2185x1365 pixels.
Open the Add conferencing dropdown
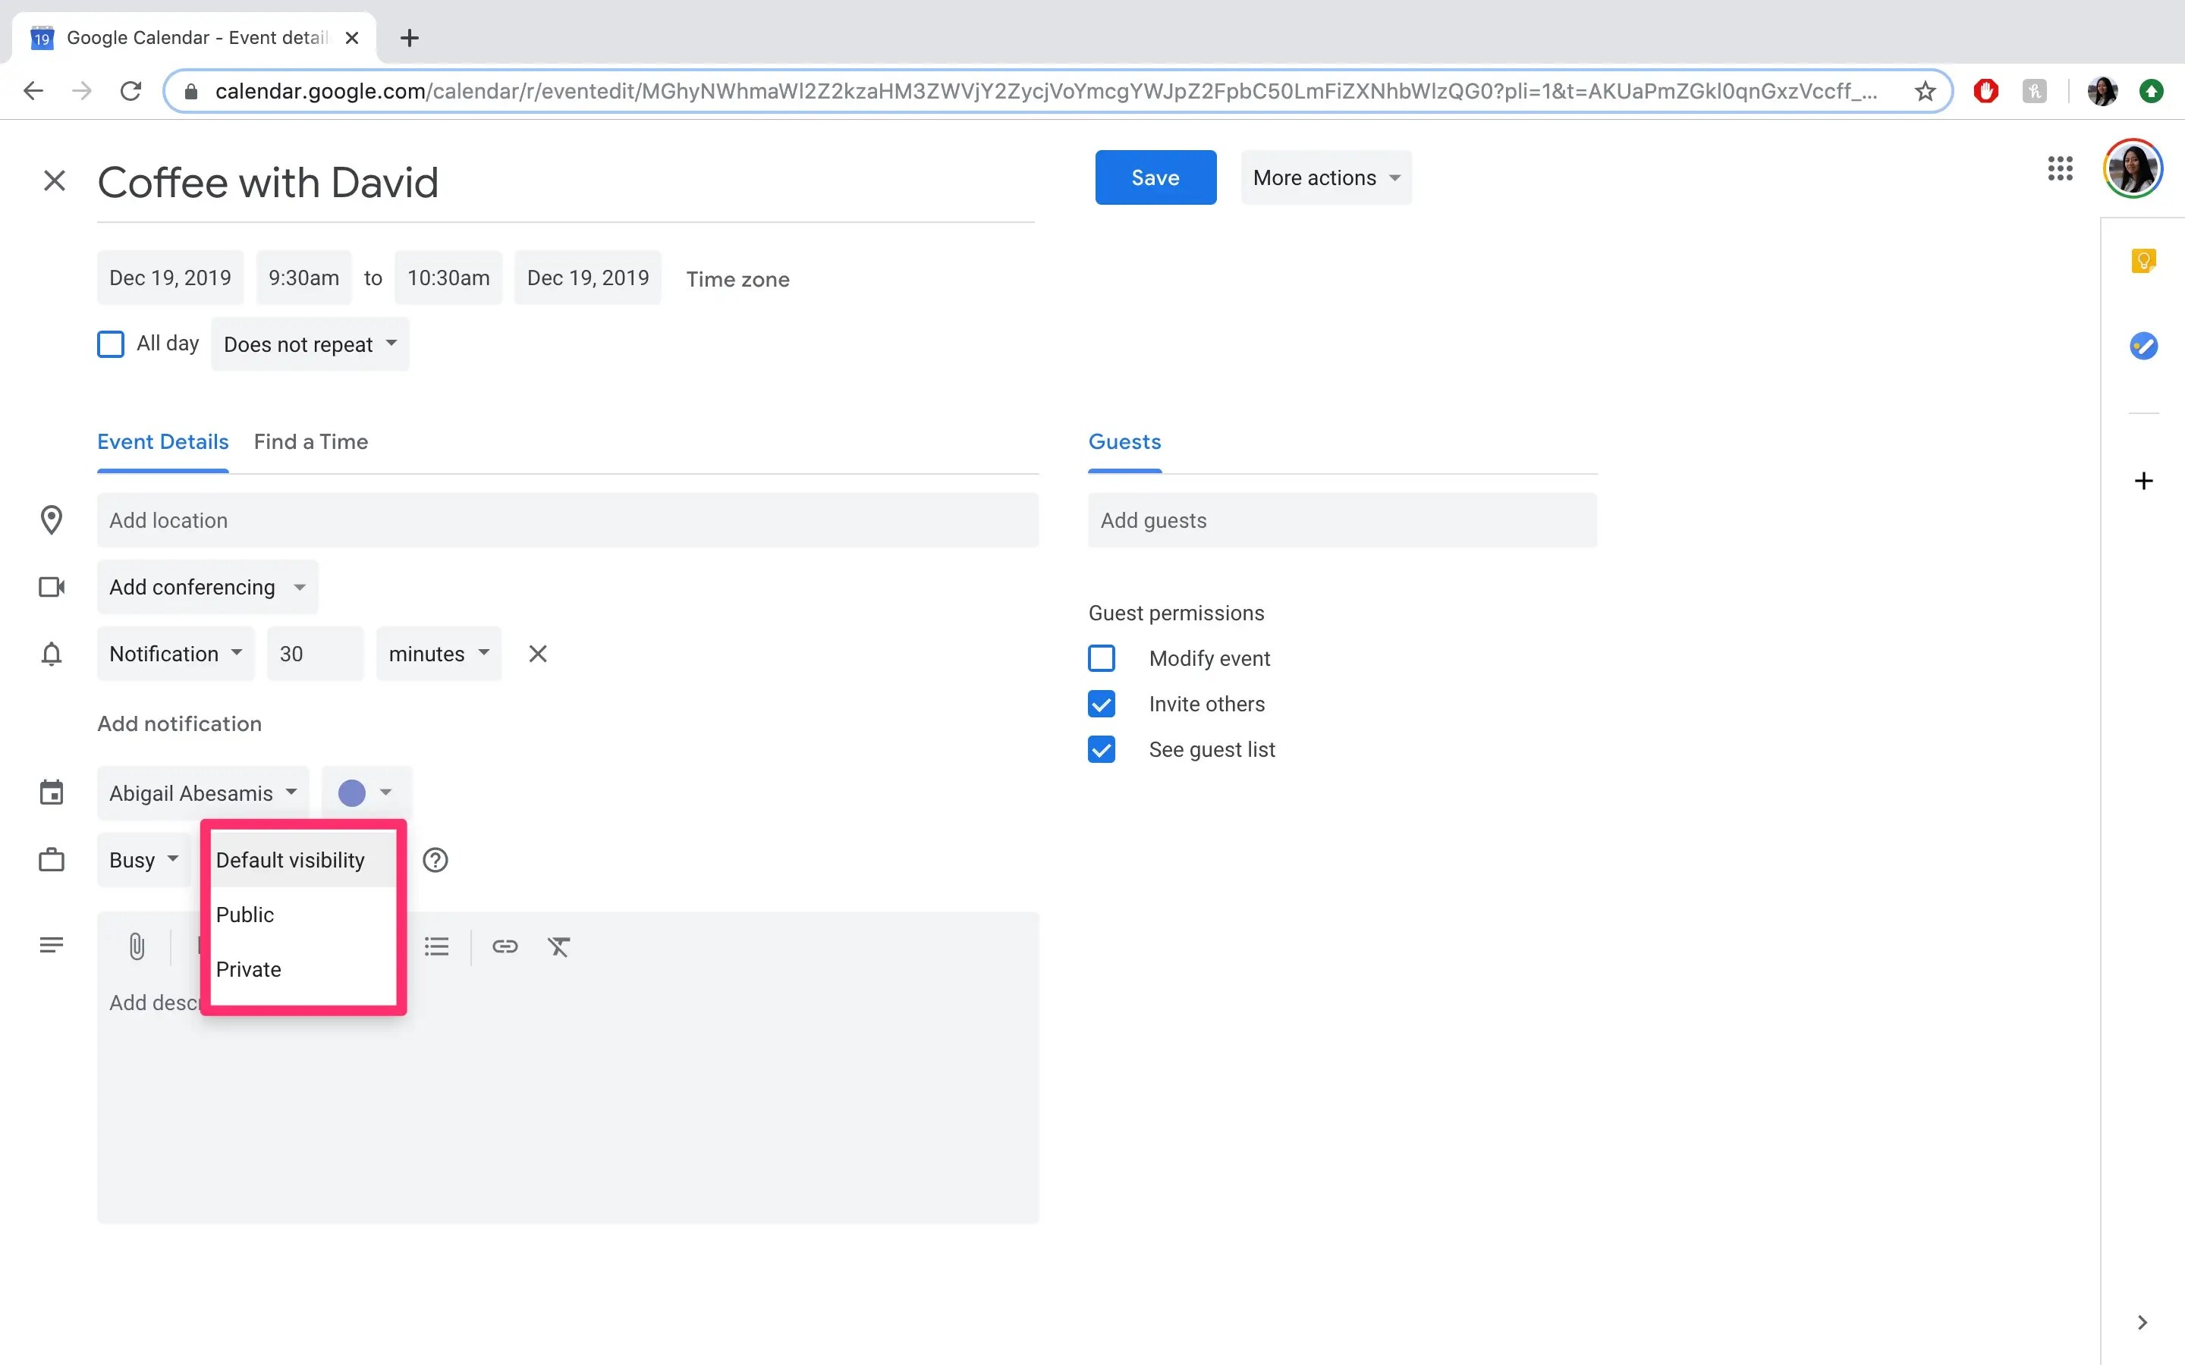click(207, 587)
